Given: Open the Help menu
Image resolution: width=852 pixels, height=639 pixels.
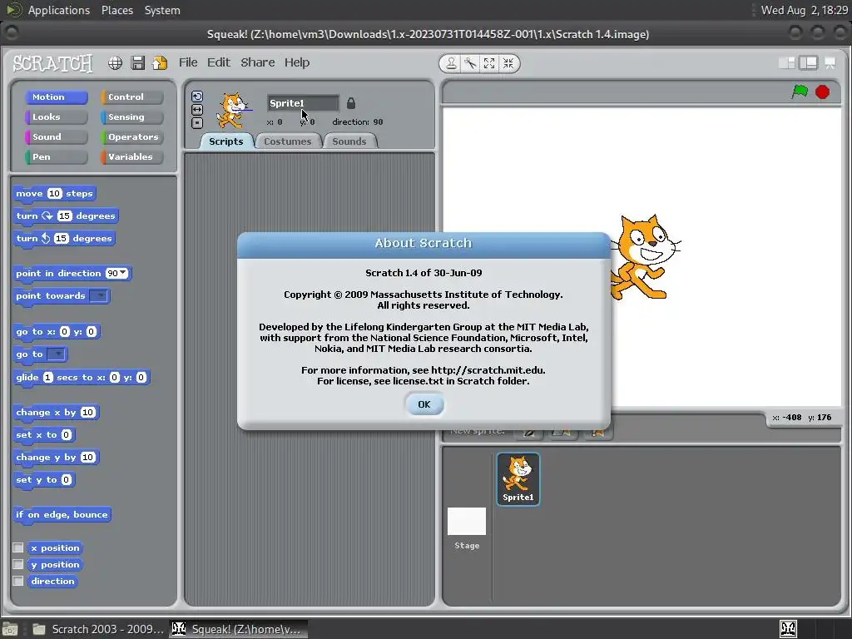Looking at the screenshot, I should click(297, 62).
